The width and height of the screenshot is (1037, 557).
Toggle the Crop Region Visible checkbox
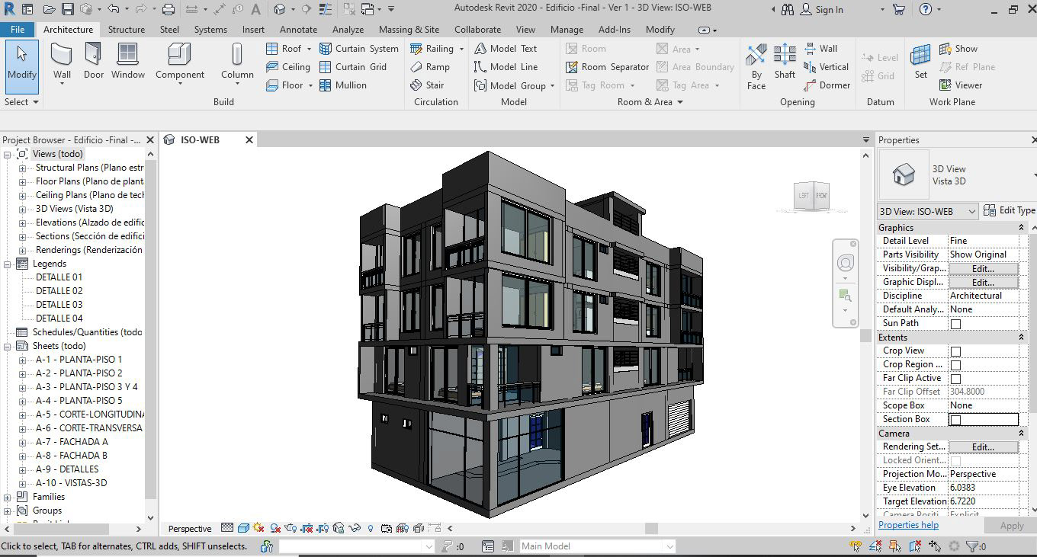955,365
